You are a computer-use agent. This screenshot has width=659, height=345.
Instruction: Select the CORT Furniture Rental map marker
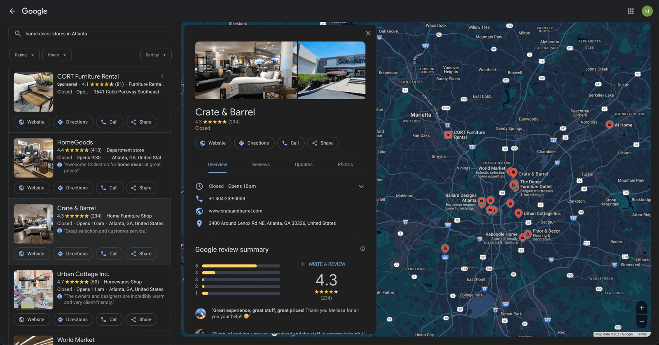click(x=448, y=135)
